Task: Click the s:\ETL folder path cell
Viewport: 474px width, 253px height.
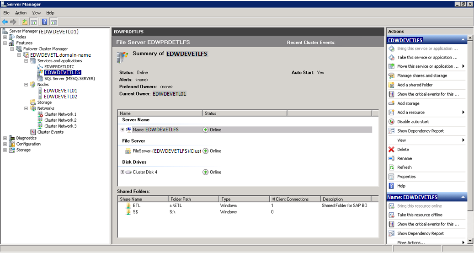Action: coord(176,205)
